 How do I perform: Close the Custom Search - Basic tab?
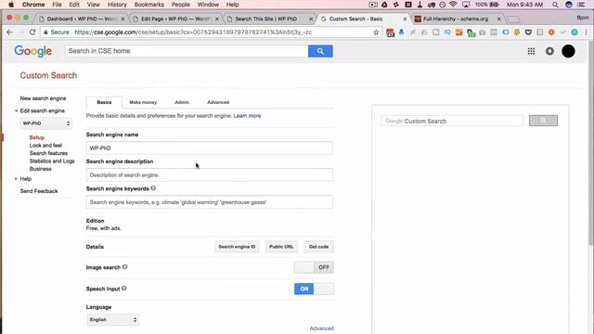click(405, 19)
